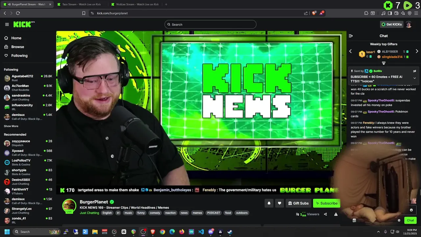
Task: Open Visual Studio Code from taskbar
Action: [201, 232]
